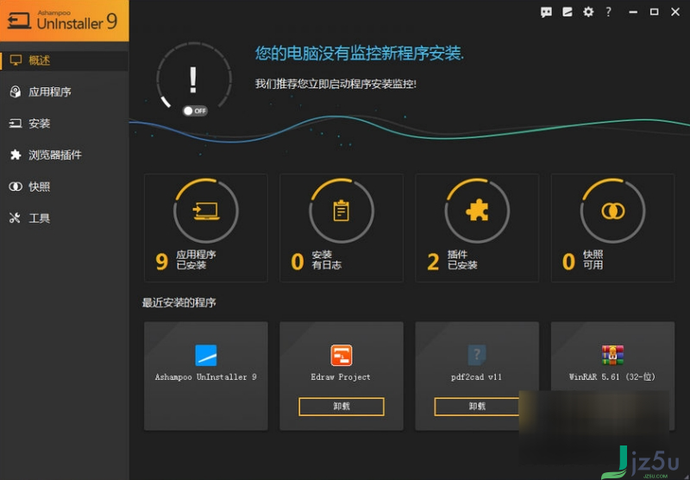Click the WinRAR 5.61 (32-位) label
690x480 pixels.
click(612, 377)
